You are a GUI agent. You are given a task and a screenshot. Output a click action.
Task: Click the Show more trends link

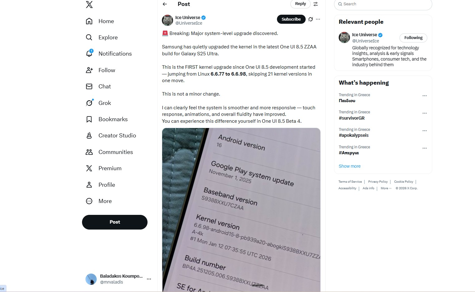tap(350, 166)
